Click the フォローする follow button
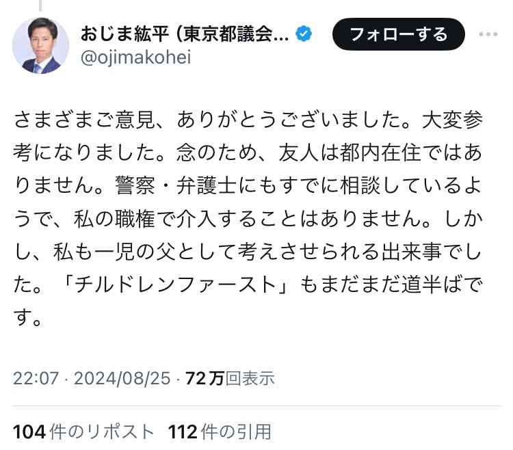 398,34
